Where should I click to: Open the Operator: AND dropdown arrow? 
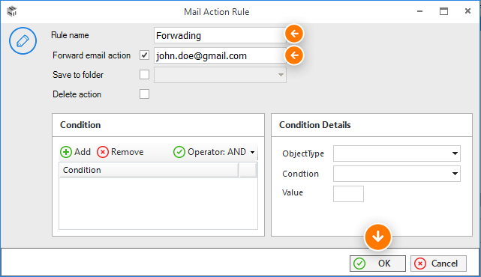(252, 152)
